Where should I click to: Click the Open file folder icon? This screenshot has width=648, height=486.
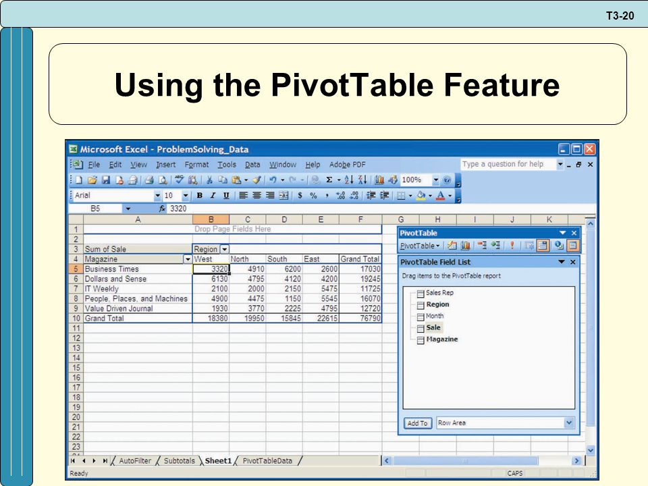click(x=92, y=180)
